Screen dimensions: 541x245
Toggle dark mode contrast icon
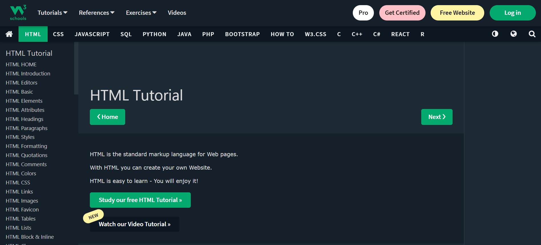pyautogui.click(x=495, y=34)
